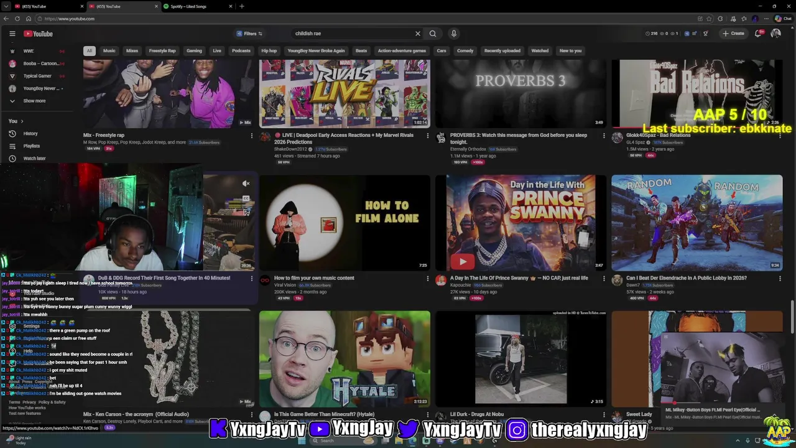
Task: Open the Filters control next to search
Action: (x=249, y=34)
